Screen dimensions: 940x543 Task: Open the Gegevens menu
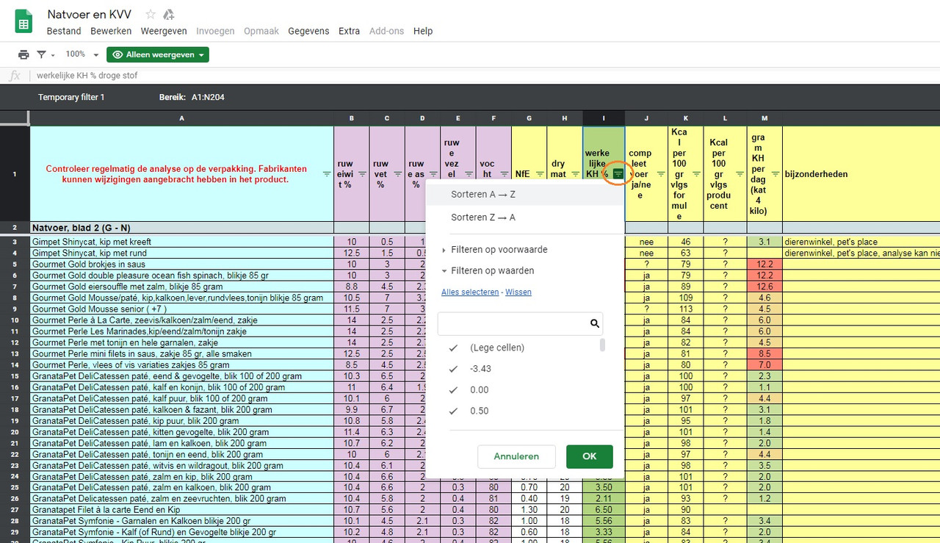pyautogui.click(x=308, y=31)
